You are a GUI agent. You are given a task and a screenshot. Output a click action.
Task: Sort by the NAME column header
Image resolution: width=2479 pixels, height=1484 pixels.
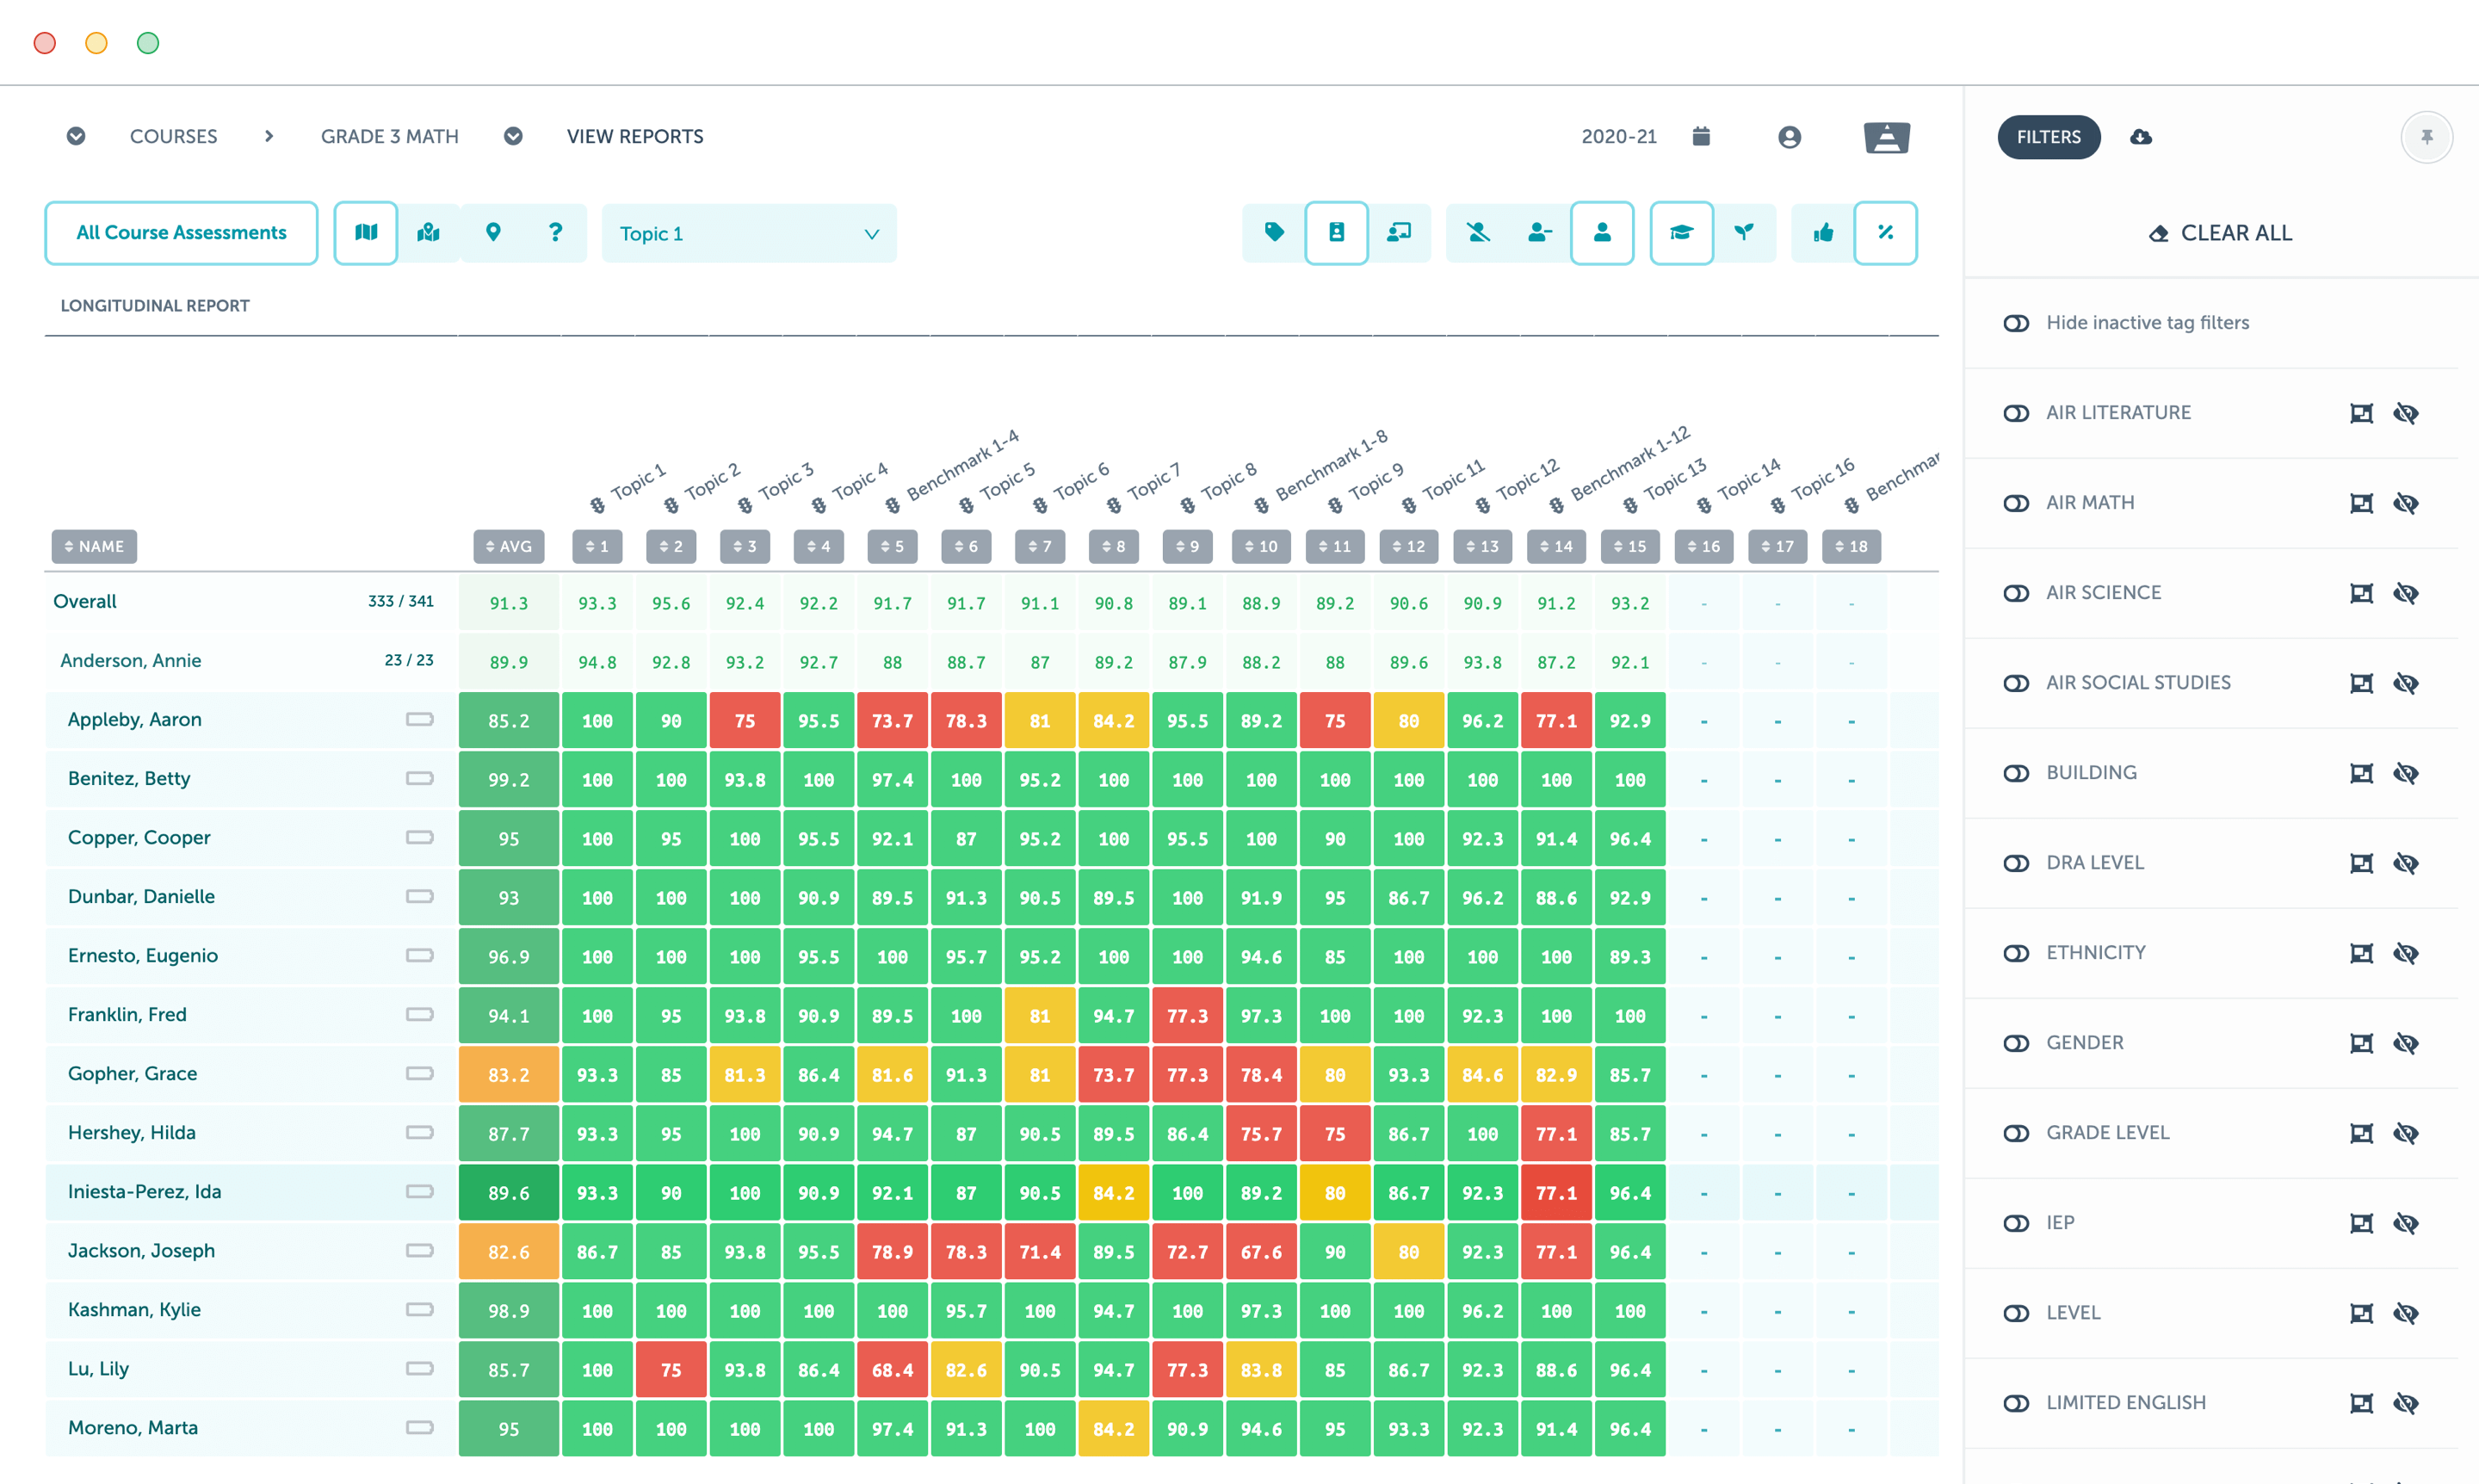(x=94, y=546)
